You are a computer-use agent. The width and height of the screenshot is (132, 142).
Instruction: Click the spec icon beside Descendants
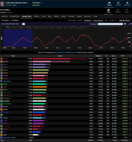coord(1,81)
